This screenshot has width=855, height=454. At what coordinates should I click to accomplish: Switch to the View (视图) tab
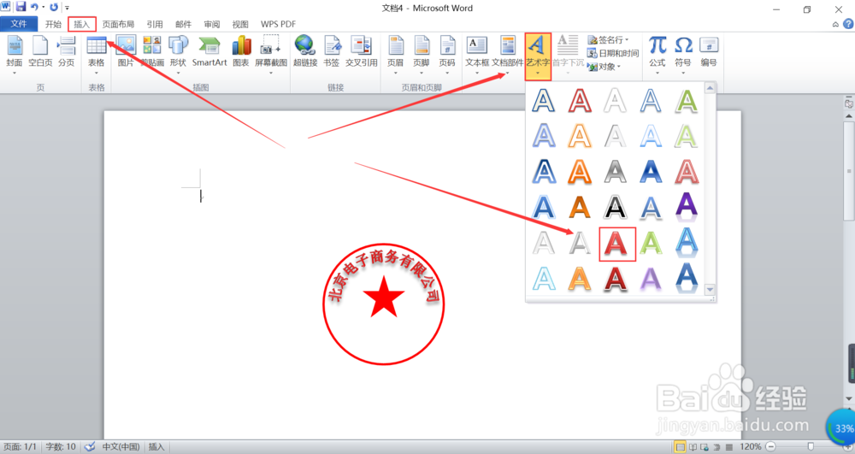click(x=240, y=24)
